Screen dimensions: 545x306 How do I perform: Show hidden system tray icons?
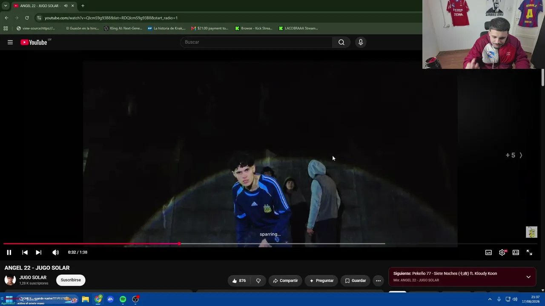(x=490, y=299)
